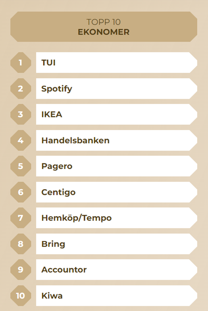Click the number 3 rank badge
This screenshot has height=311, width=208.
[21, 115]
